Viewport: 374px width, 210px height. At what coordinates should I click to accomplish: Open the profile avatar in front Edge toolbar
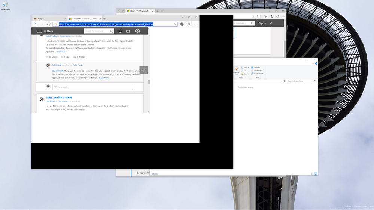182,24
